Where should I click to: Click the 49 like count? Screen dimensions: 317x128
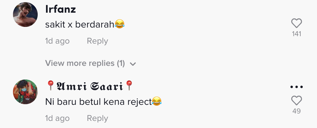pyautogui.click(x=297, y=111)
